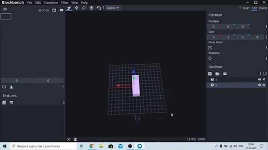
Task: Click the Create Texture icon in Textures
Action: [4, 102]
